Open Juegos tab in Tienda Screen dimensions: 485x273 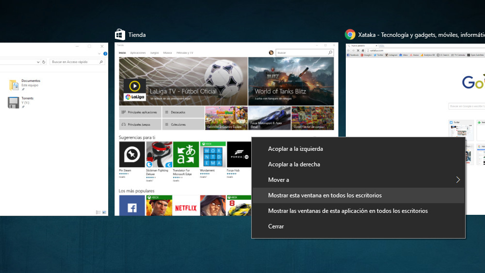154,53
